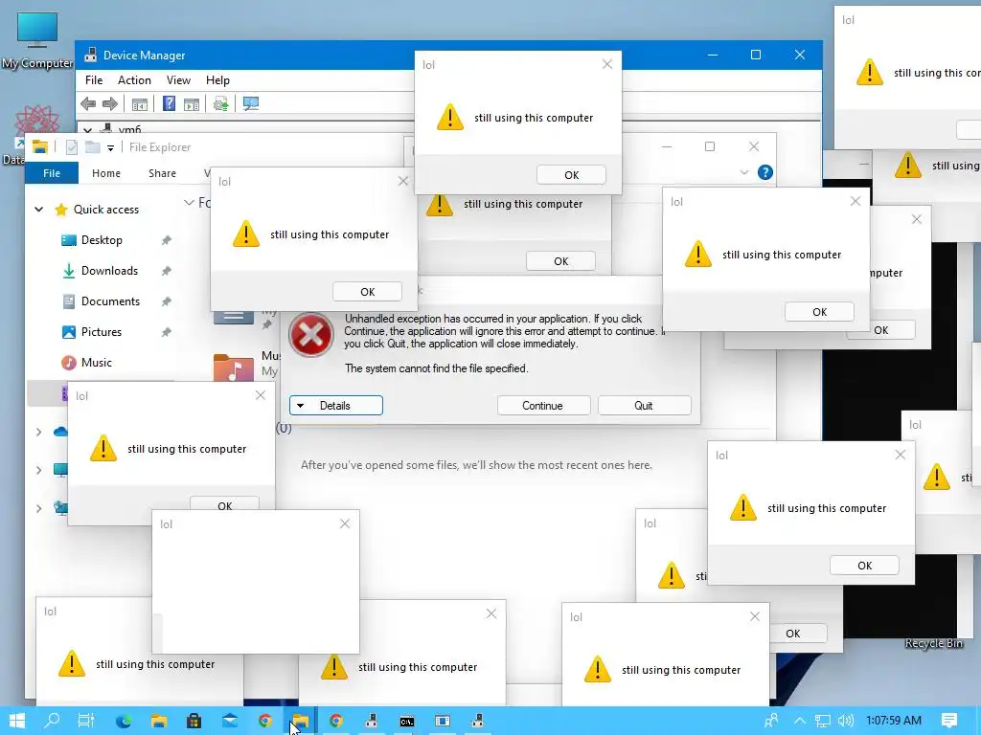Click Back arrow in Device Manager toolbar

(x=88, y=103)
